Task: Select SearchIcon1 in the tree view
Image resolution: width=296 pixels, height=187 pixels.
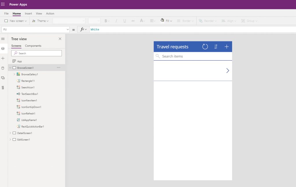Action: click(28, 87)
